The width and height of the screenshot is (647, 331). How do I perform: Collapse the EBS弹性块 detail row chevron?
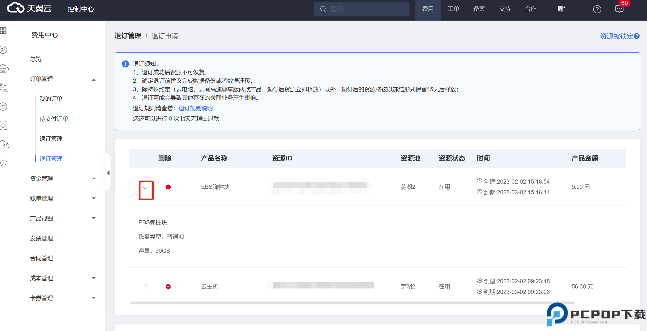pos(146,187)
